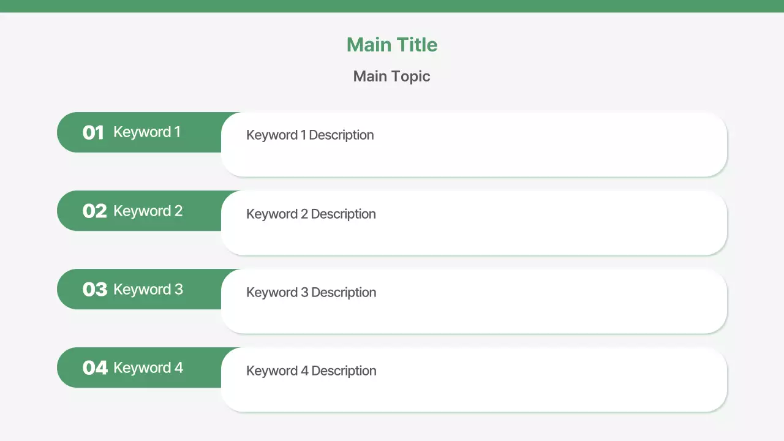Click the empty background area below the cards
Screen dimensions: 784x441
(392, 429)
